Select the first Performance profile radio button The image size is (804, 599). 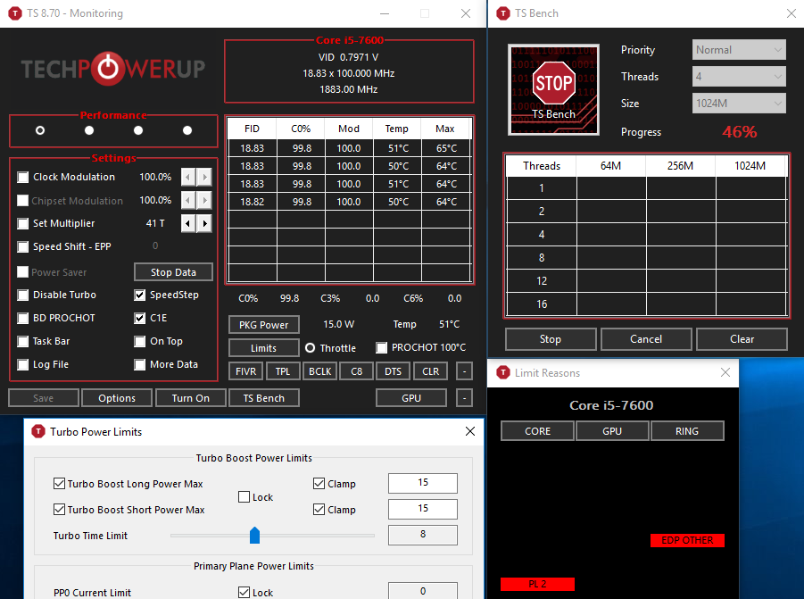[40, 130]
